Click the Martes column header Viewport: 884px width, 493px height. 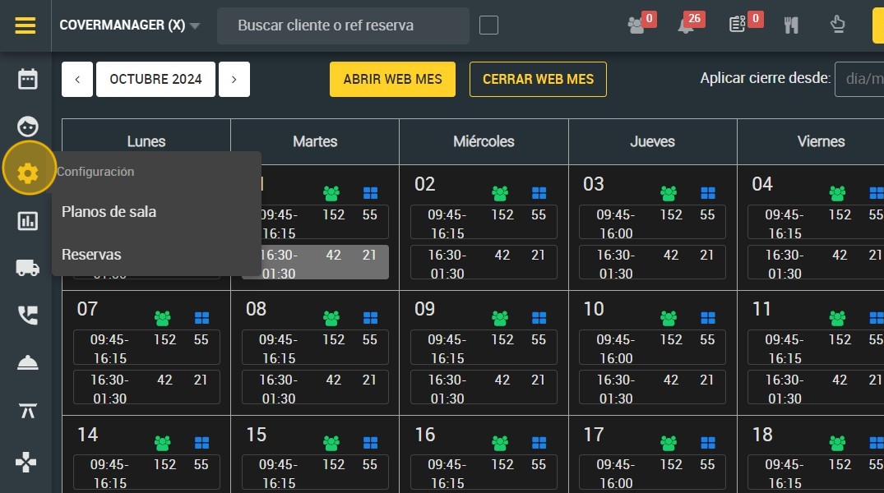click(x=315, y=141)
